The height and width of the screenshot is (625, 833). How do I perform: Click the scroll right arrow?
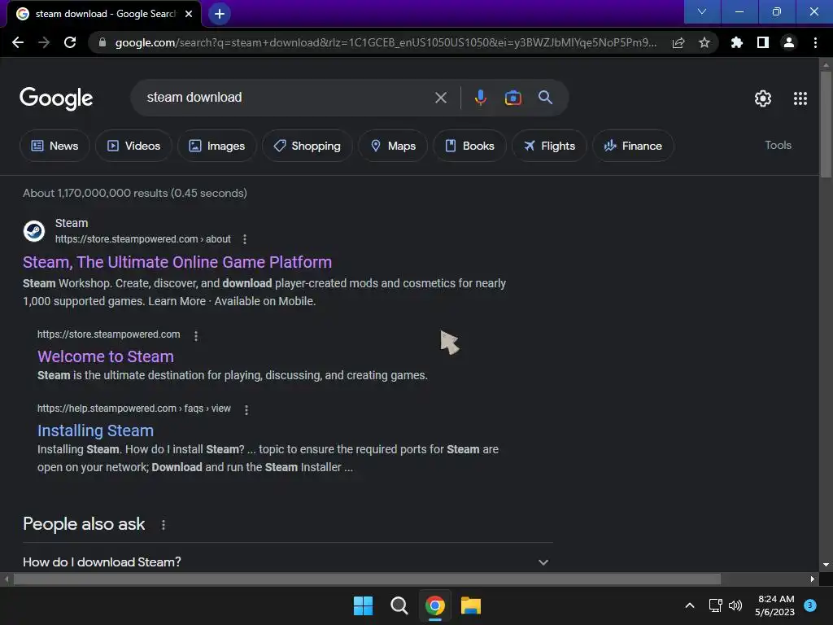[813, 579]
